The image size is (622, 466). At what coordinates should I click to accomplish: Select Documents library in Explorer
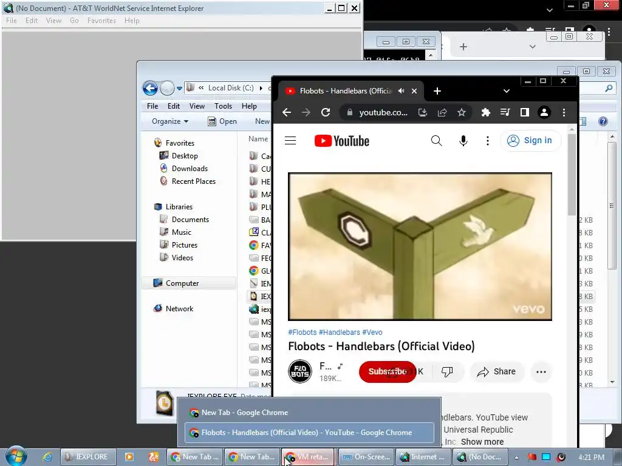190,220
